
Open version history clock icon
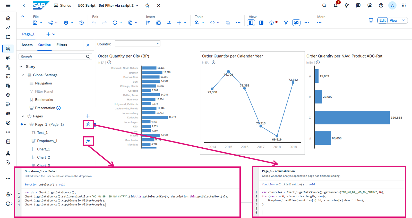point(81,23)
